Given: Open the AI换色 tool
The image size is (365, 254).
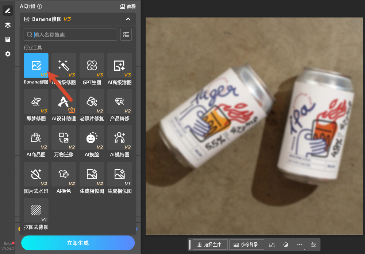Looking at the screenshot, I should coord(64,174).
